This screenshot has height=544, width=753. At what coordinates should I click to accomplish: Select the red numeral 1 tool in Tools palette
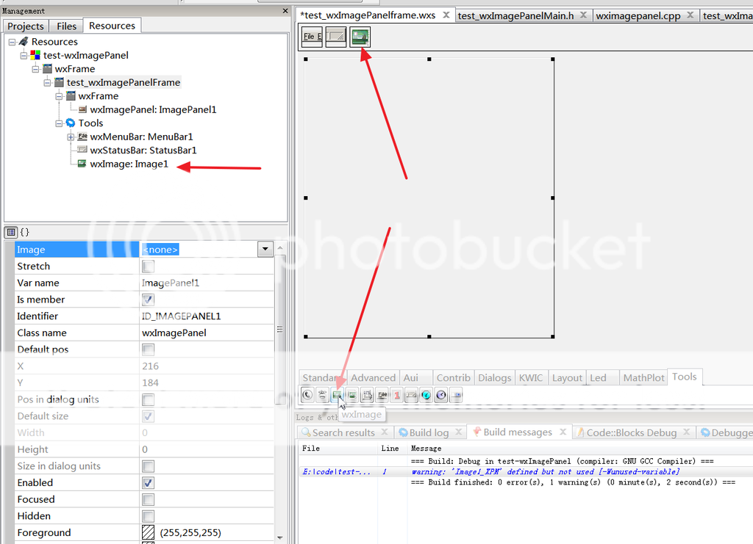pyautogui.click(x=396, y=395)
